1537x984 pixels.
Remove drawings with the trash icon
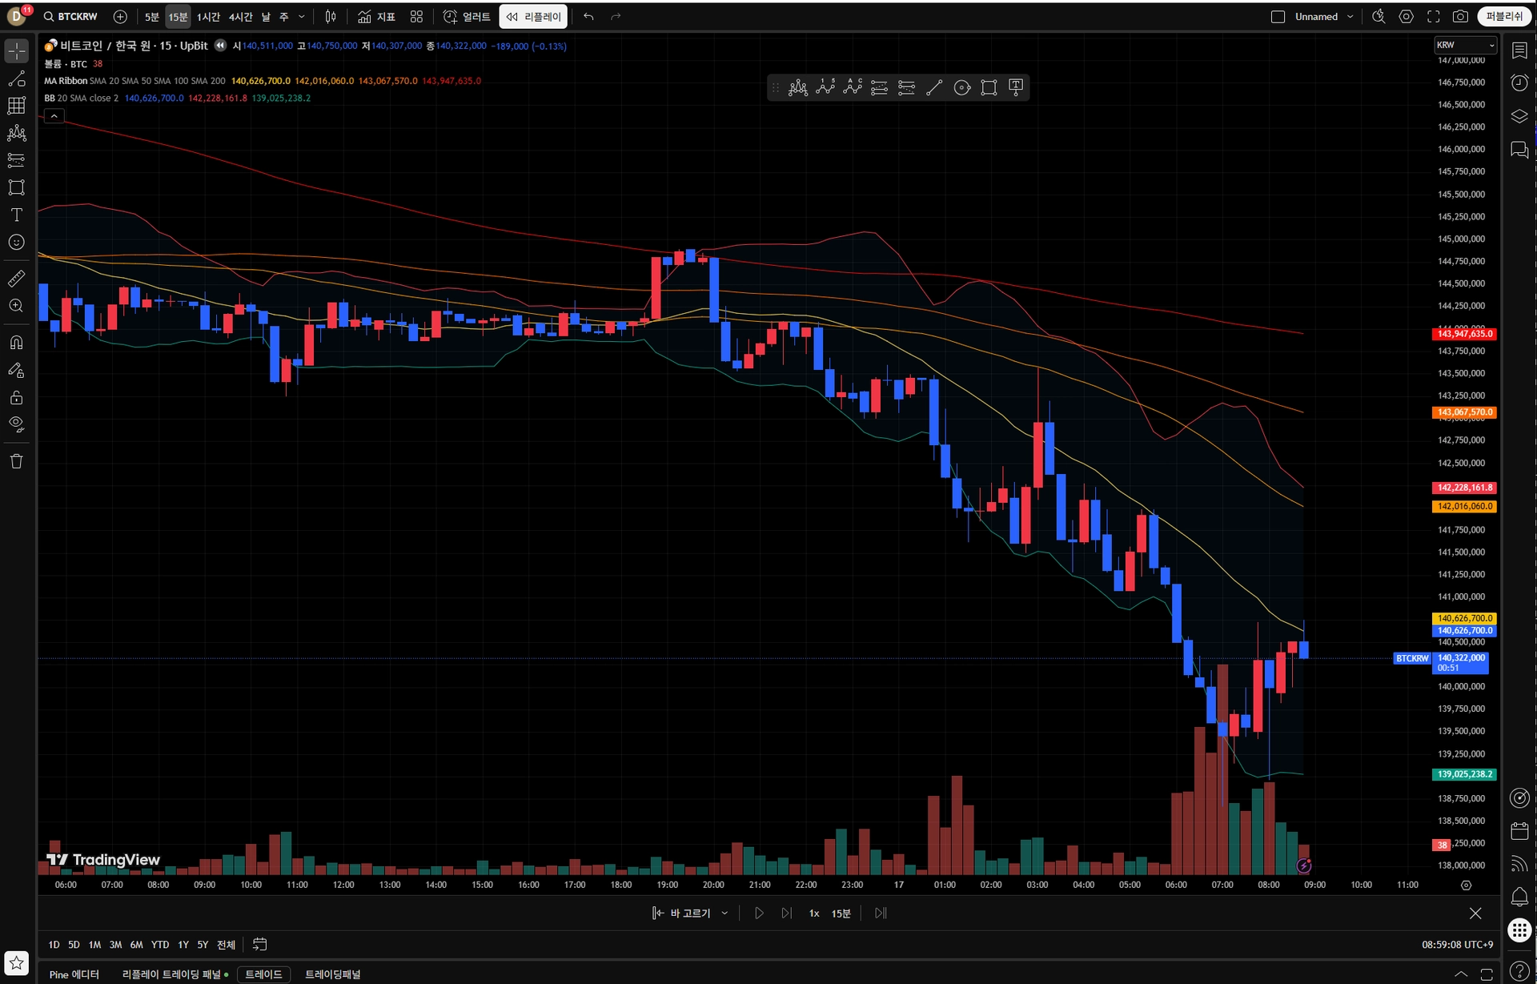[16, 461]
